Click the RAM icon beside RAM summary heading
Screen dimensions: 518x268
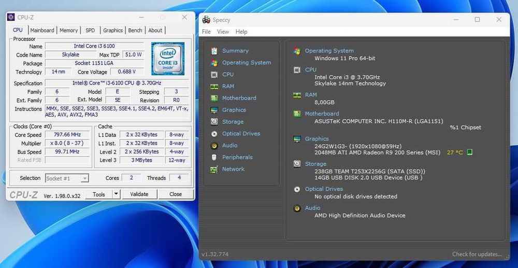[297, 95]
